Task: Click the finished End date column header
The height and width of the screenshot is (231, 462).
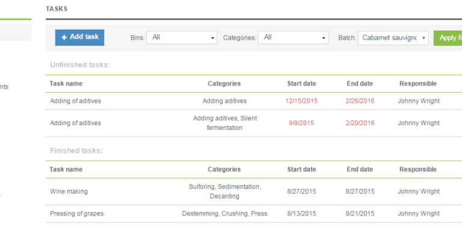Action: point(360,170)
